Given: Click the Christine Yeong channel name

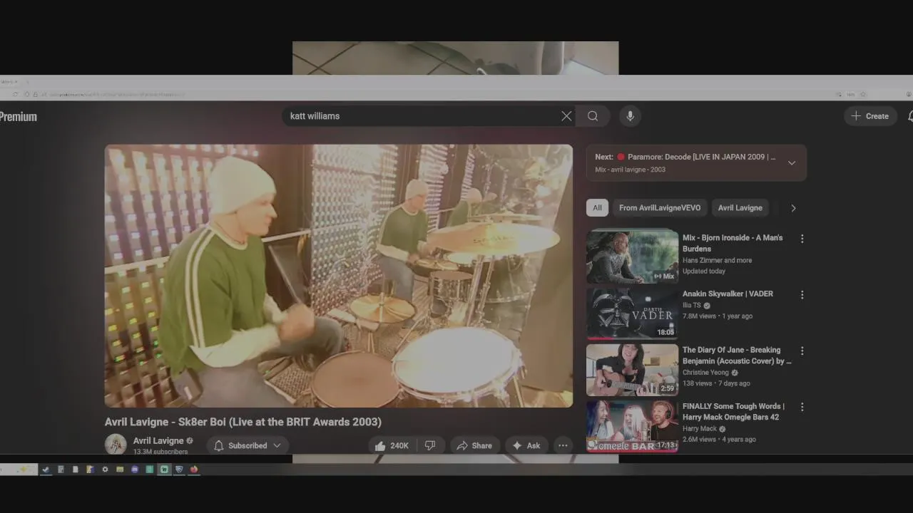Looking at the screenshot, I should (x=705, y=373).
